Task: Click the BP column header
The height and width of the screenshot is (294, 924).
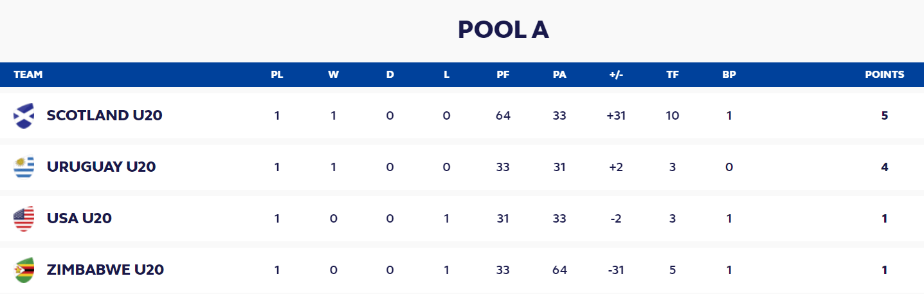Action: click(x=729, y=75)
